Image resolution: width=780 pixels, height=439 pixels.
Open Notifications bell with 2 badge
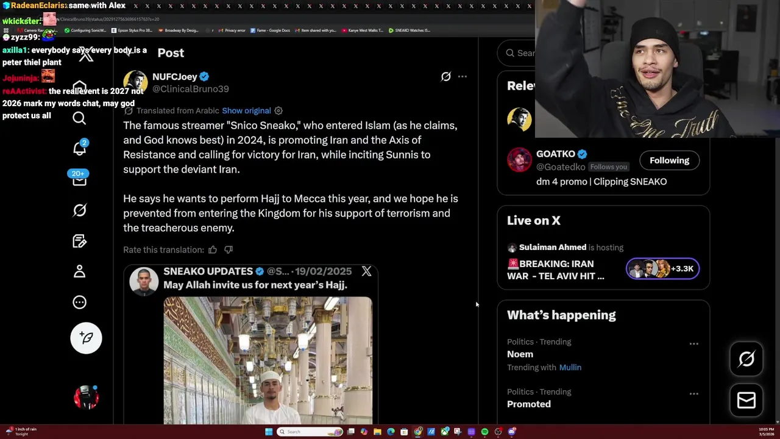point(80,148)
